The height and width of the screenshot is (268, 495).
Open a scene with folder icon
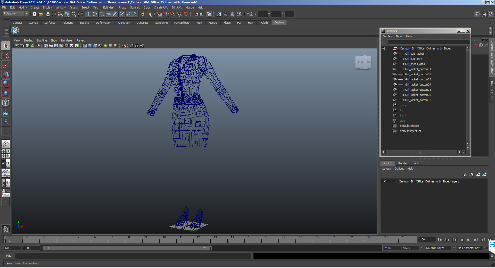point(41,14)
